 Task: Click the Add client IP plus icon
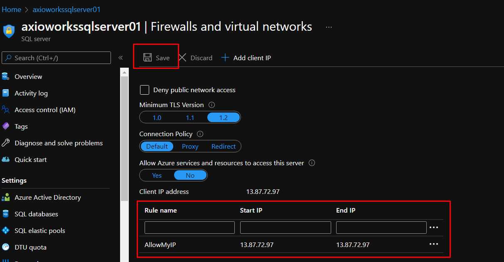pos(225,58)
